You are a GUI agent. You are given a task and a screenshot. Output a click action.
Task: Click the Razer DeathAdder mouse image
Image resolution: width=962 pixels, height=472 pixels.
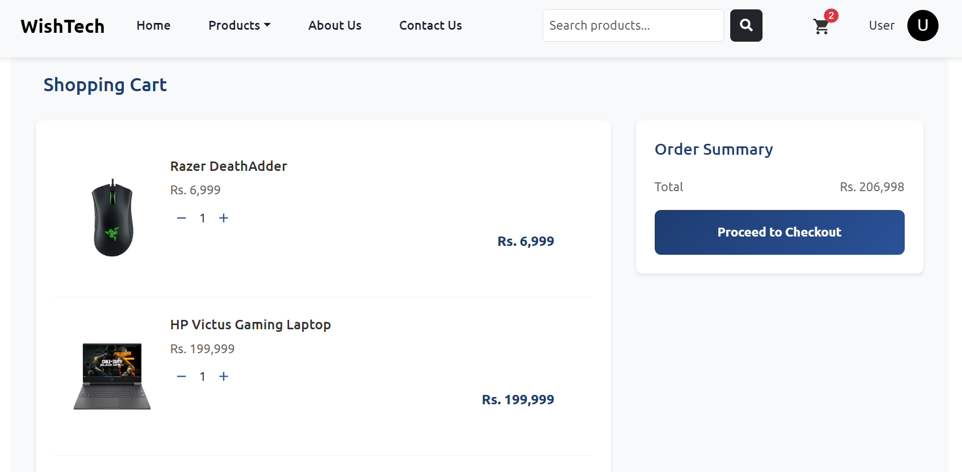113,218
